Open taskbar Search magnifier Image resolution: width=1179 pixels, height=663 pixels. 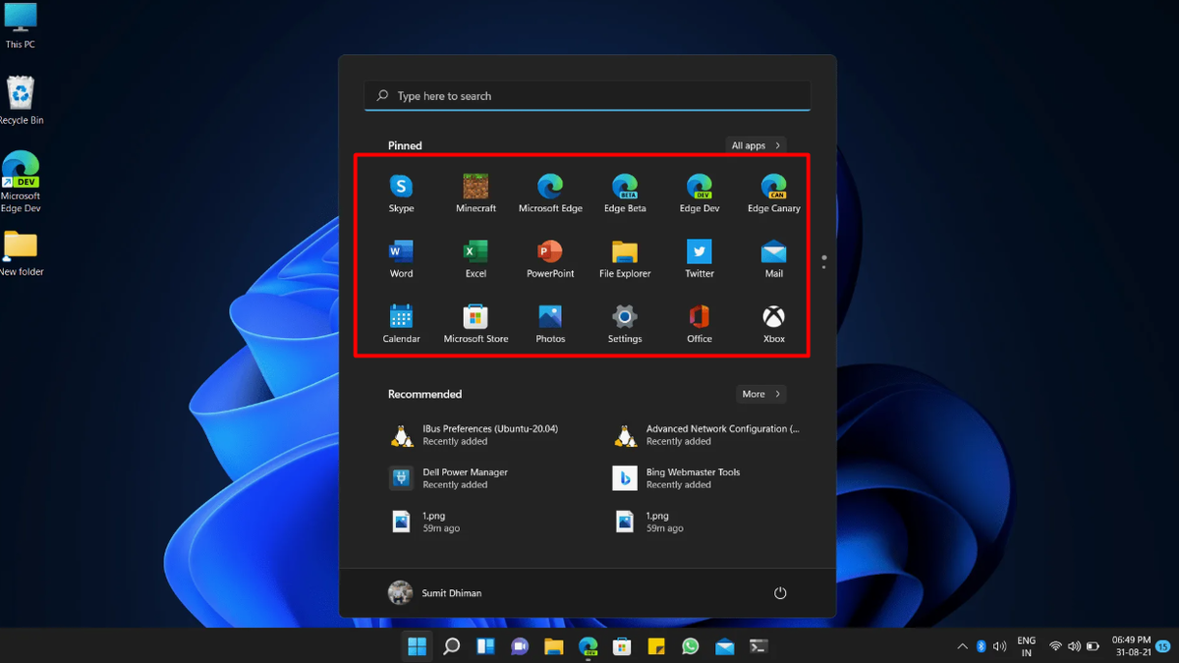click(451, 646)
